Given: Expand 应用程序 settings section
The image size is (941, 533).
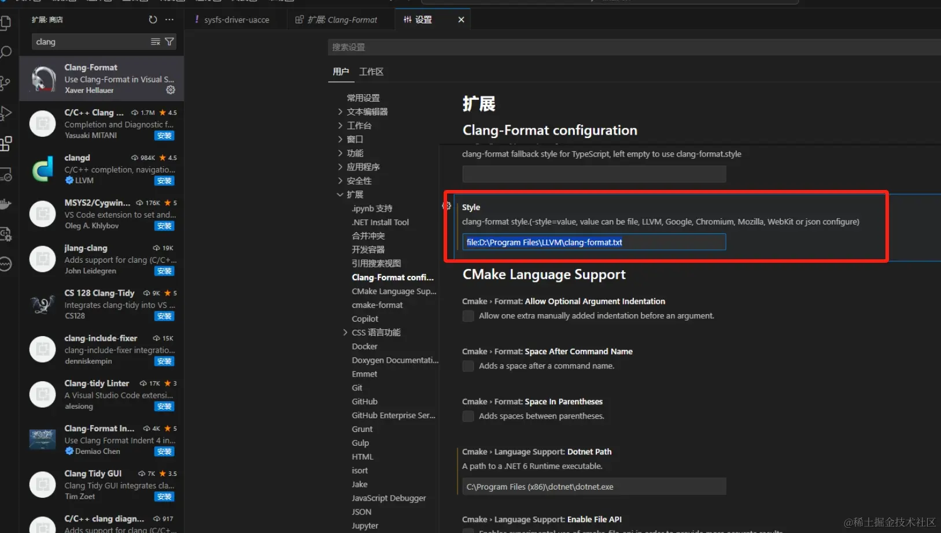Looking at the screenshot, I should (x=340, y=167).
